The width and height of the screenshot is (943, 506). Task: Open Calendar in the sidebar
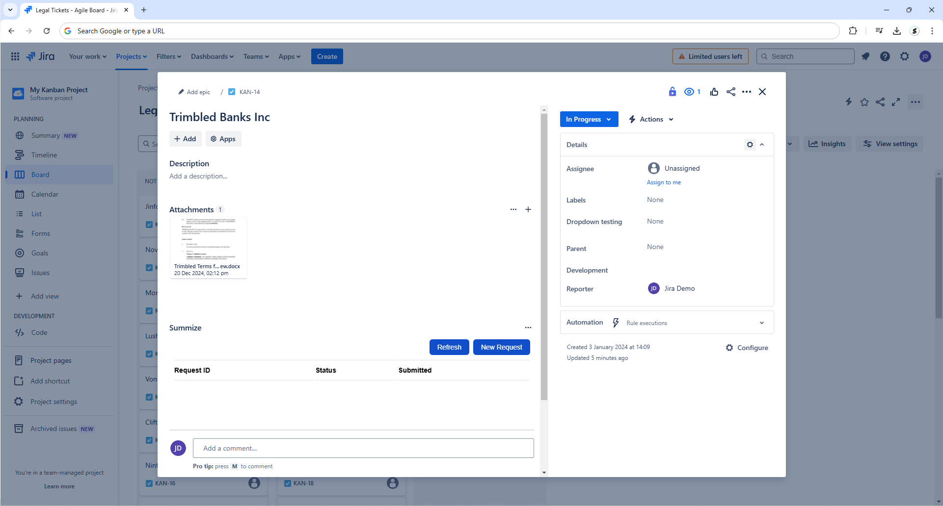60,194
